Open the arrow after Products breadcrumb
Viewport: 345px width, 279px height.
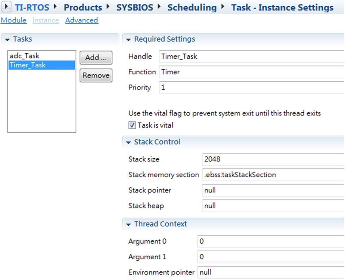[108, 7]
